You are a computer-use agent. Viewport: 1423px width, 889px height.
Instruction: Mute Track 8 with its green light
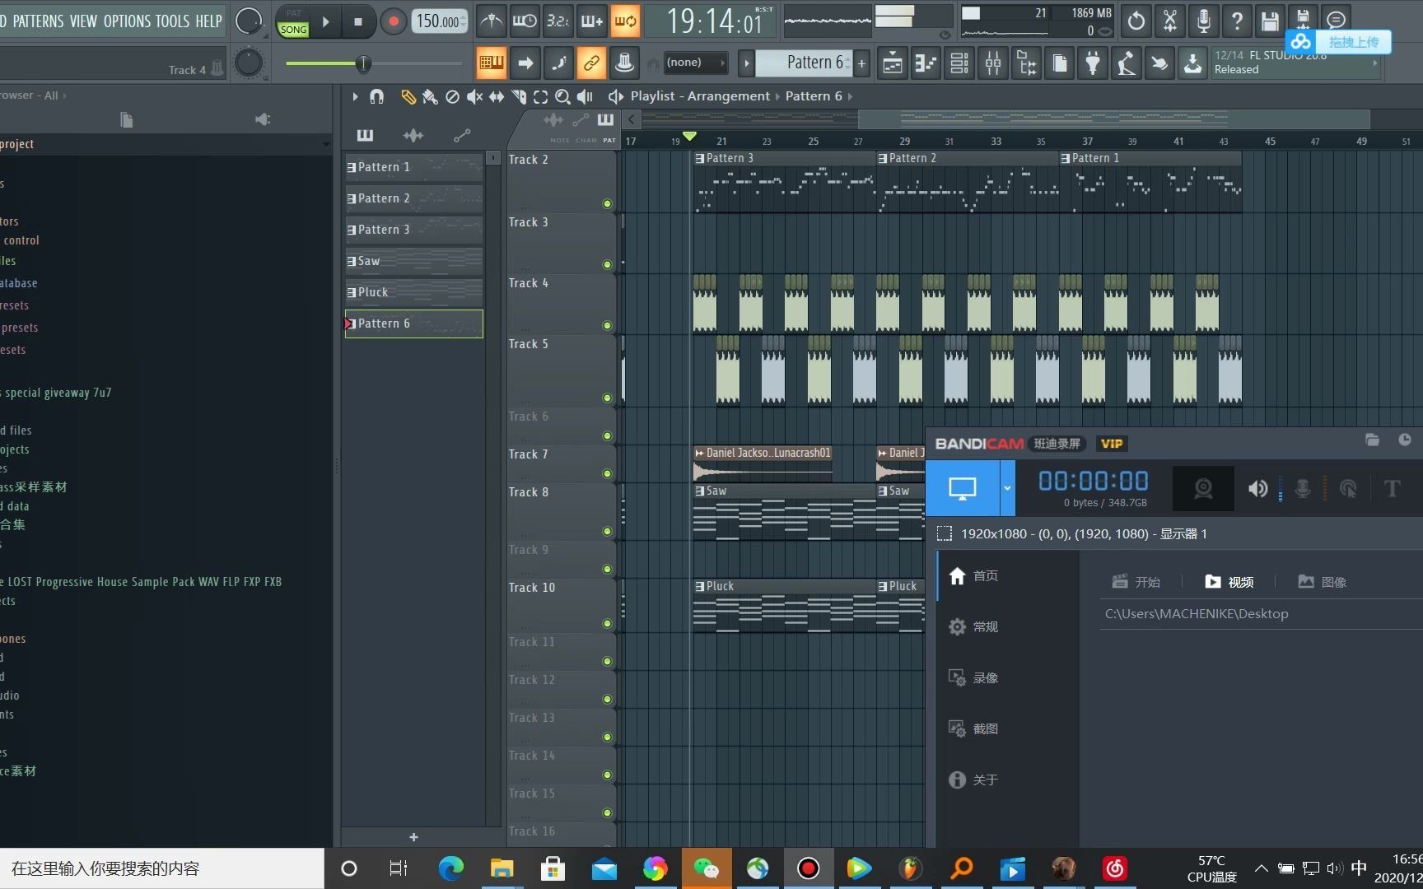[x=607, y=531]
